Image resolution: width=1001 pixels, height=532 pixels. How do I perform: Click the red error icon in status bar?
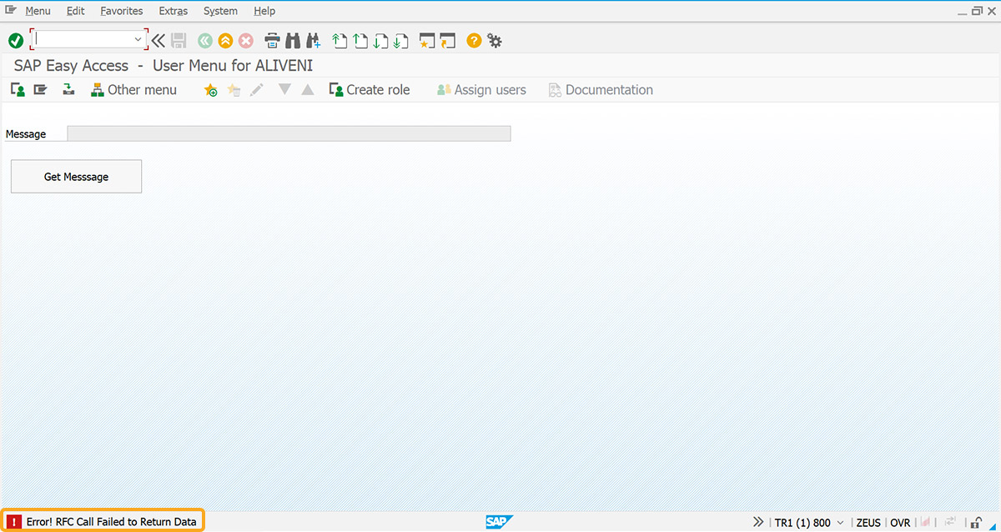click(14, 522)
